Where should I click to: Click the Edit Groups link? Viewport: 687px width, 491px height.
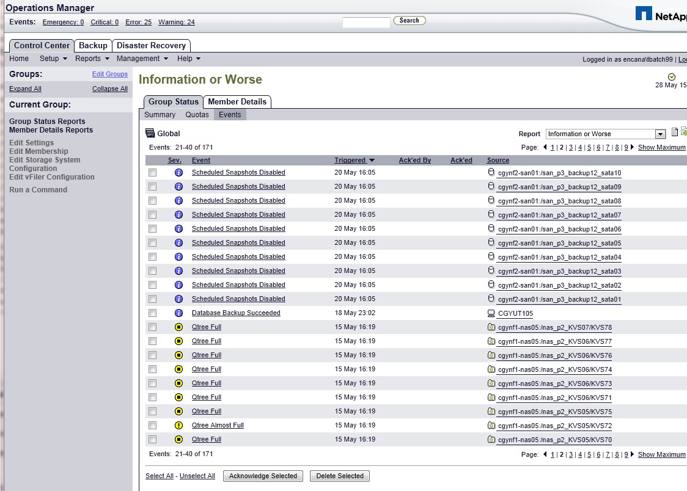(x=110, y=74)
